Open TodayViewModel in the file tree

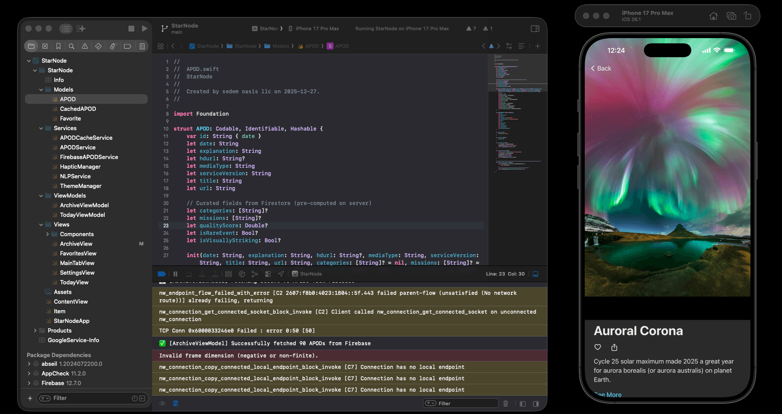pyautogui.click(x=82, y=215)
